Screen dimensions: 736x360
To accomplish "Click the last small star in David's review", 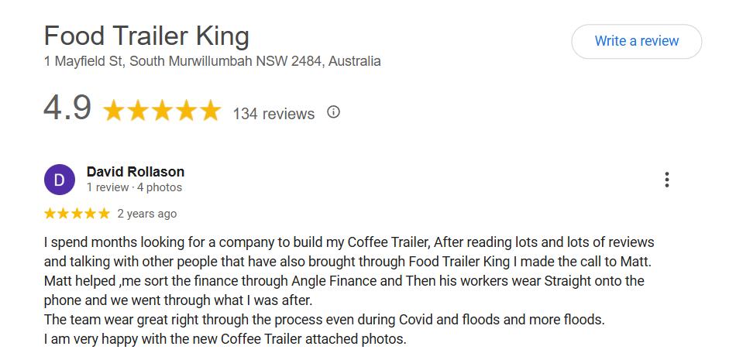I will tap(104, 214).
